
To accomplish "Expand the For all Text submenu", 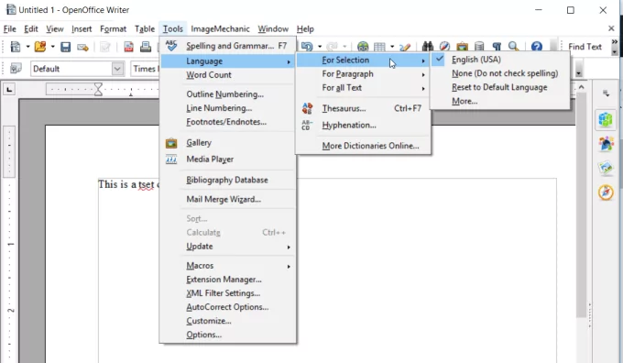I will coord(363,88).
